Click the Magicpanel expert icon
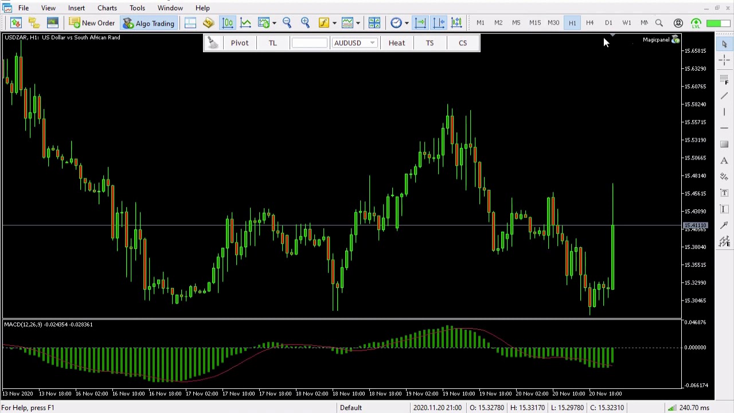Image resolution: width=734 pixels, height=413 pixels. (x=676, y=40)
